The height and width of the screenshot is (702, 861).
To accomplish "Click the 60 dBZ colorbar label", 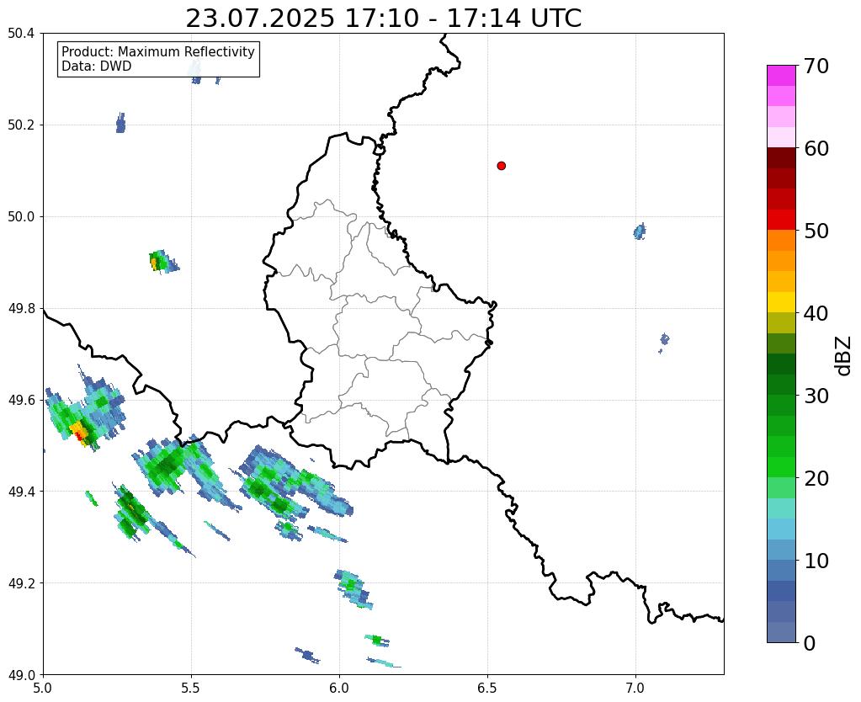I will pos(816,148).
